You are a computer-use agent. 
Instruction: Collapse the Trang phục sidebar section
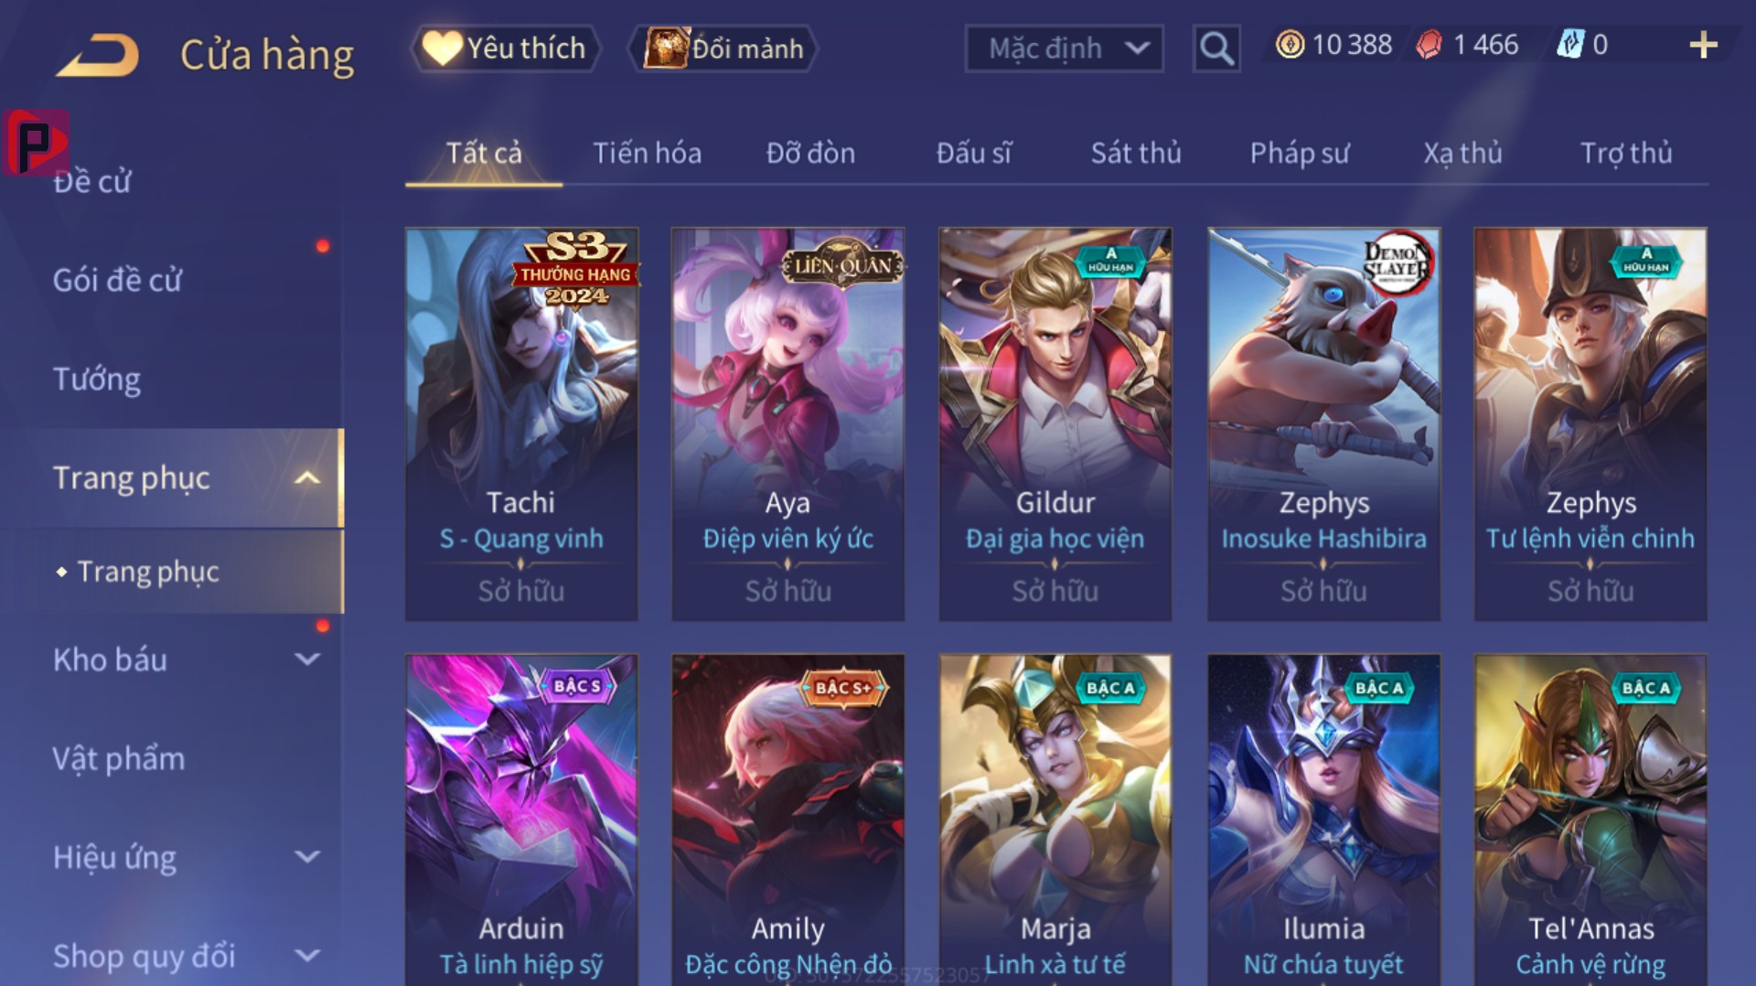[308, 477]
